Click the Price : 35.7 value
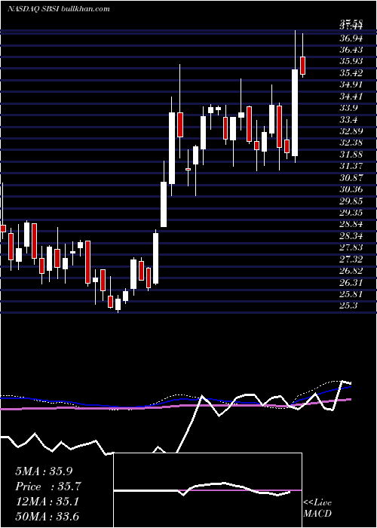 48,487
